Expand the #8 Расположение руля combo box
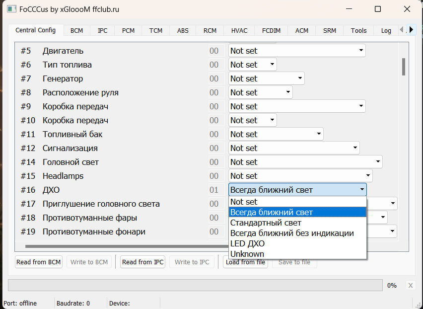This screenshot has height=309, width=423. click(x=261, y=92)
